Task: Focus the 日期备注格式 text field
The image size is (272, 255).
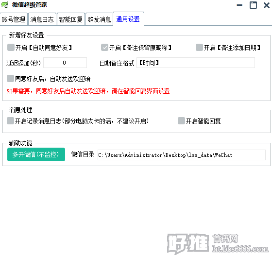Action: click(196, 63)
